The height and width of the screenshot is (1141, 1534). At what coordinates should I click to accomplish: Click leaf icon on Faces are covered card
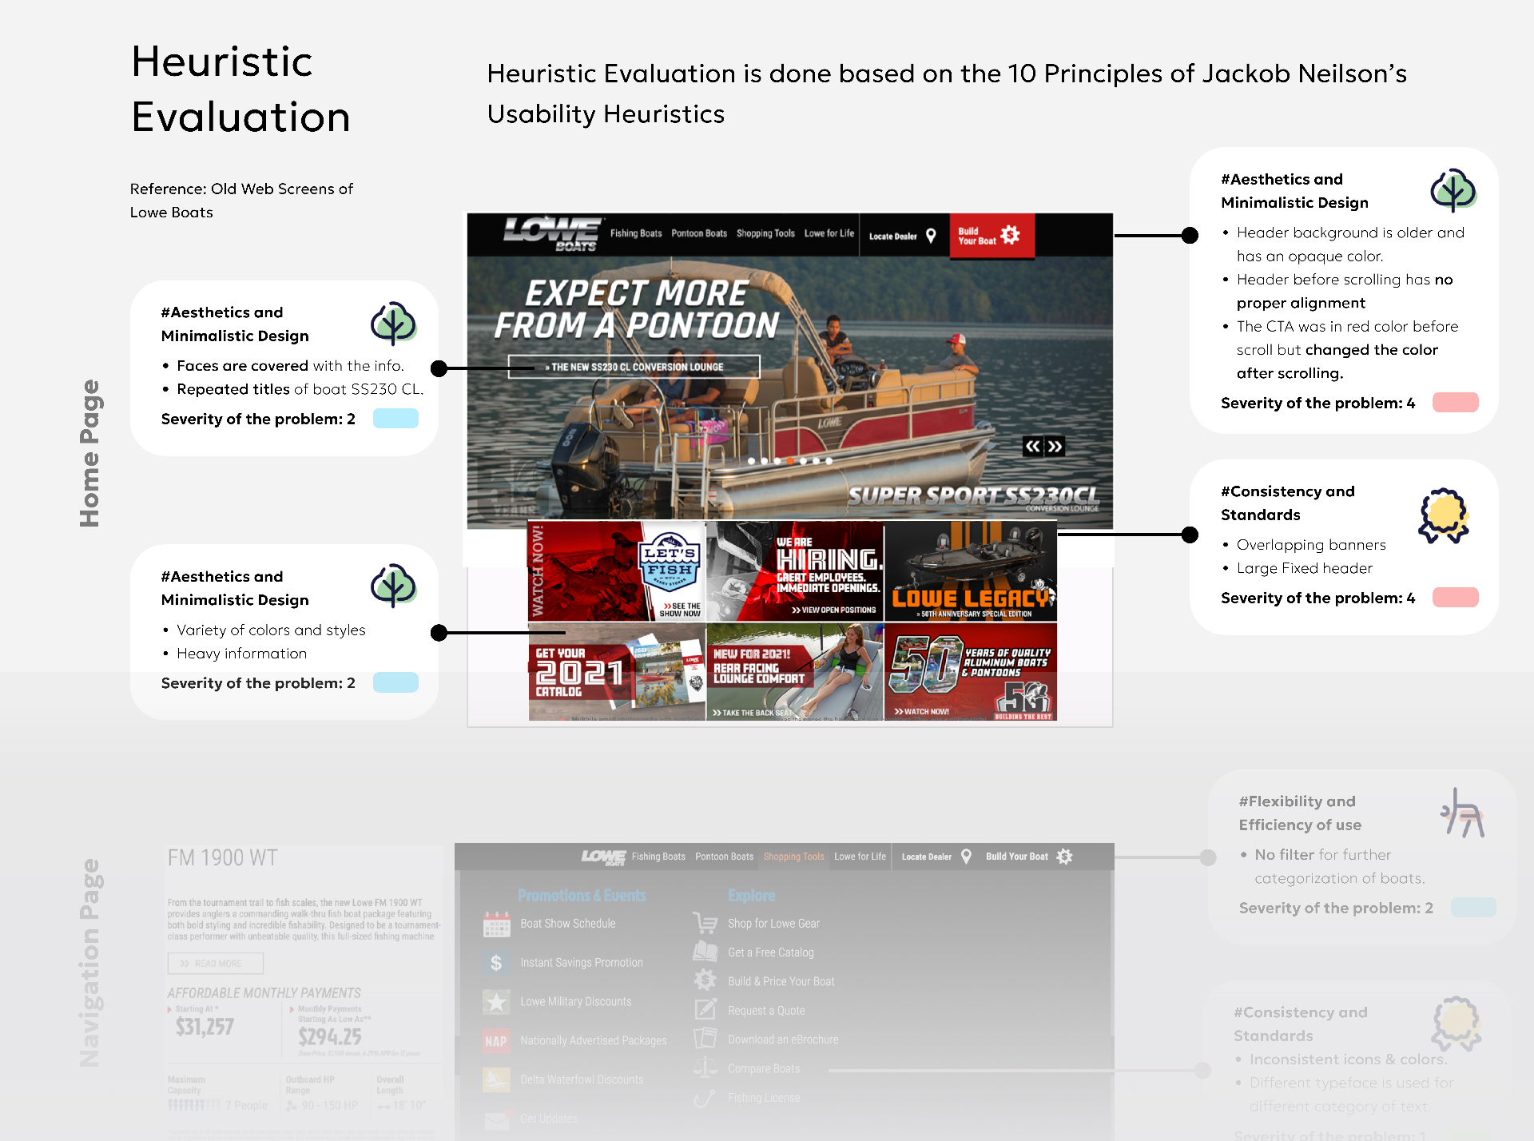pos(393,323)
